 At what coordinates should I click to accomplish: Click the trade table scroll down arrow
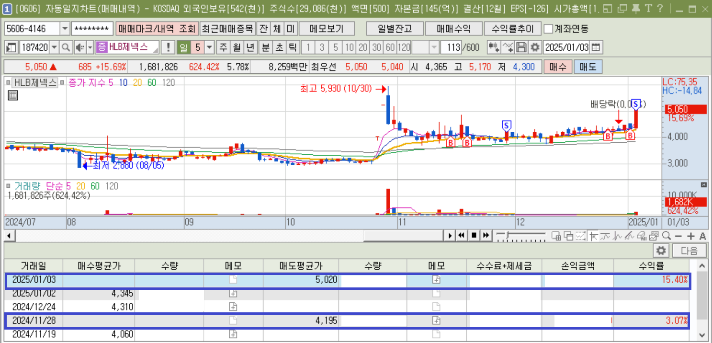(x=702, y=335)
